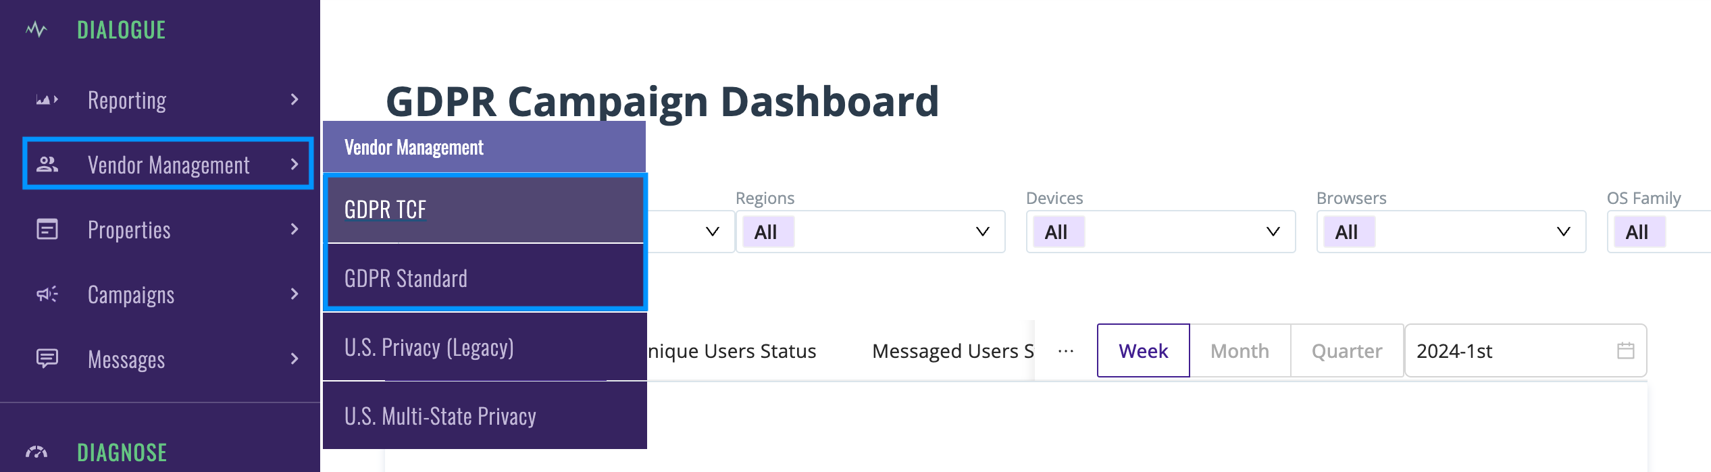Expand the Reporting chevron arrow
Viewport: 1711px width, 472px height.
tap(295, 99)
